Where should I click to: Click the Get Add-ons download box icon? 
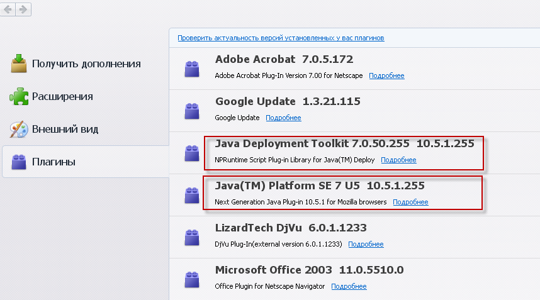tap(19, 64)
